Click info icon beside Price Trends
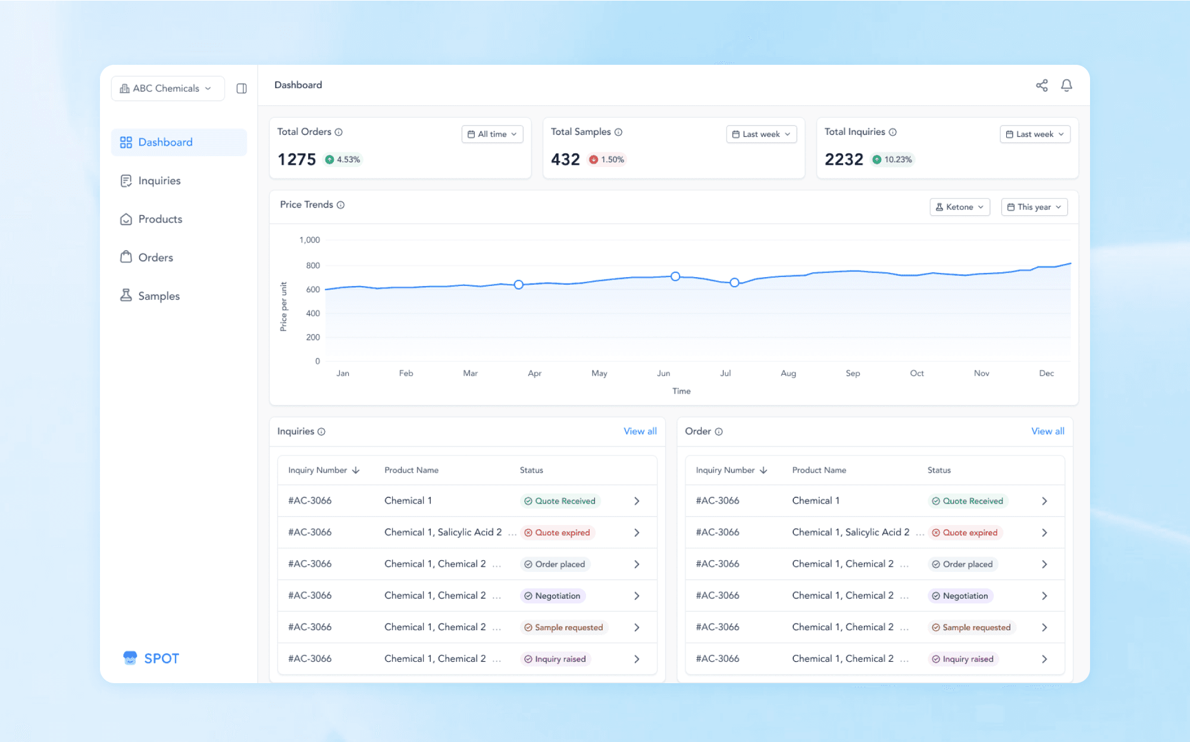This screenshot has height=742, width=1190. pos(341,205)
